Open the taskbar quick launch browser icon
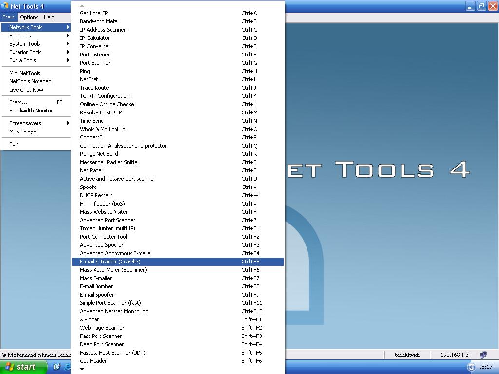Image resolution: width=499 pixels, height=374 pixels. point(68,367)
